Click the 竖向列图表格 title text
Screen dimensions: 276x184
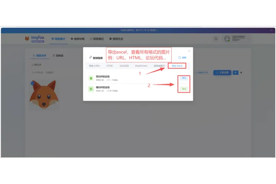coord(103,77)
